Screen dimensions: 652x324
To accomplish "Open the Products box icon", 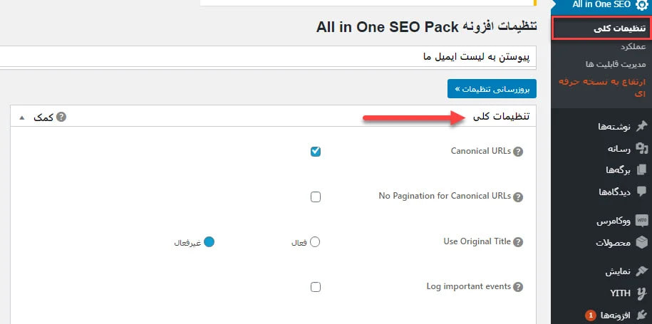I will point(641,243).
